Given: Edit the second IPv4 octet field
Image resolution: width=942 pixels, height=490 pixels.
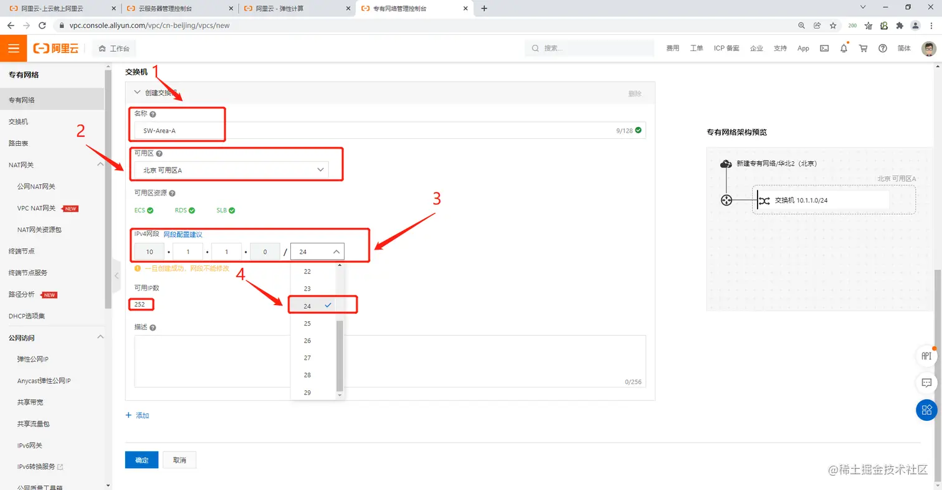Looking at the screenshot, I should (x=188, y=252).
